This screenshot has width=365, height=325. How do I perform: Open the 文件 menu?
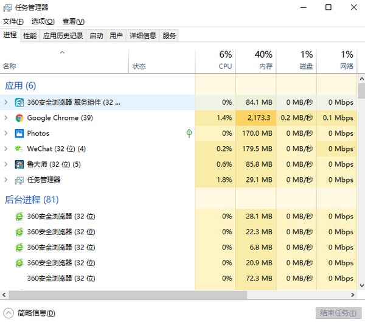[13, 21]
